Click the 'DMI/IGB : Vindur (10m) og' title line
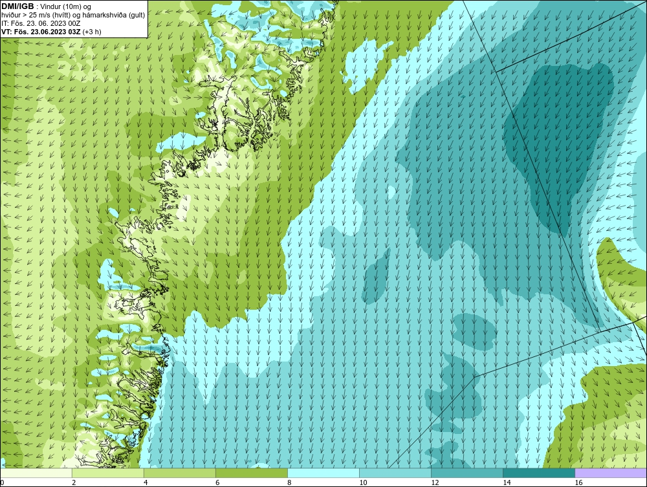 tap(47, 6)
